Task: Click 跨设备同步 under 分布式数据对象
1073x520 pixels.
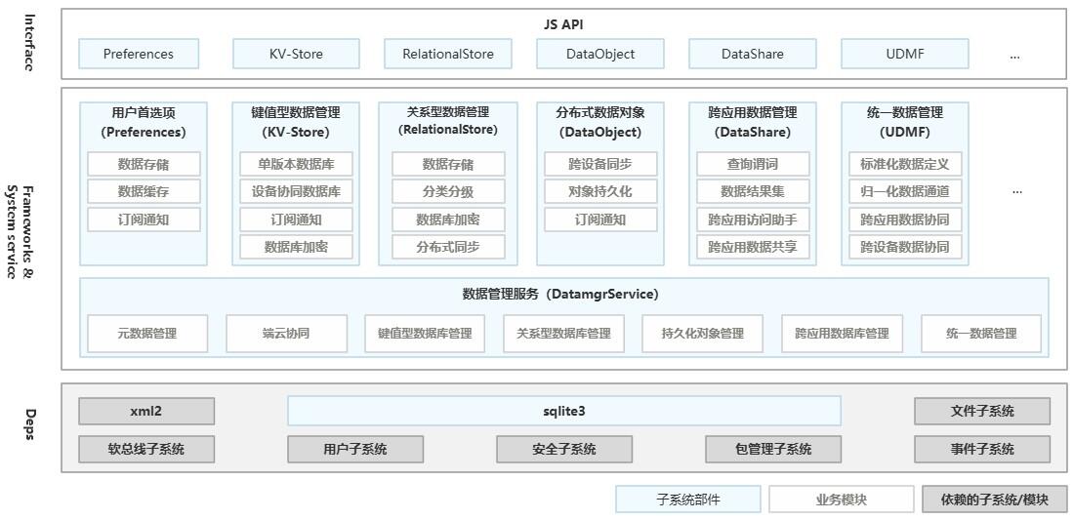Action: (599, 164)
